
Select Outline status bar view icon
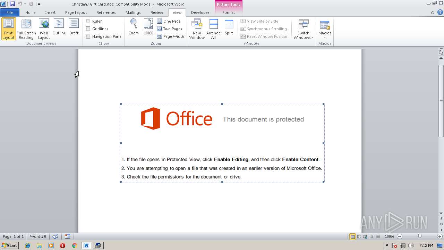pos(372,236)
